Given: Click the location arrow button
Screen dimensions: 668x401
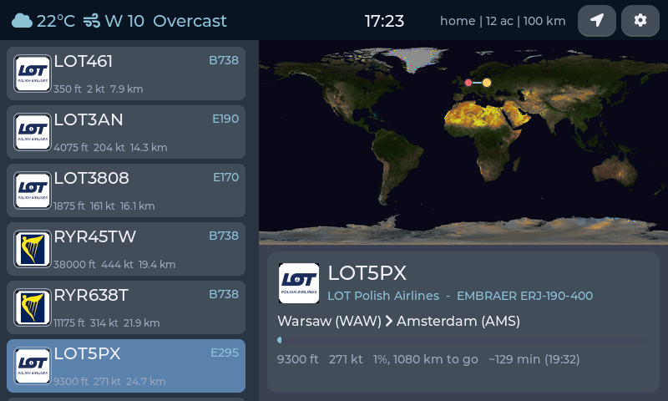Looking at the screenshot, I should (597, 20).
